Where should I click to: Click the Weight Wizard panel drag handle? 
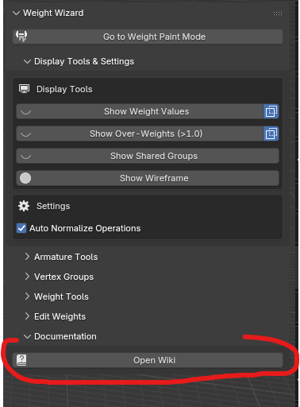[x=278, y=14]
